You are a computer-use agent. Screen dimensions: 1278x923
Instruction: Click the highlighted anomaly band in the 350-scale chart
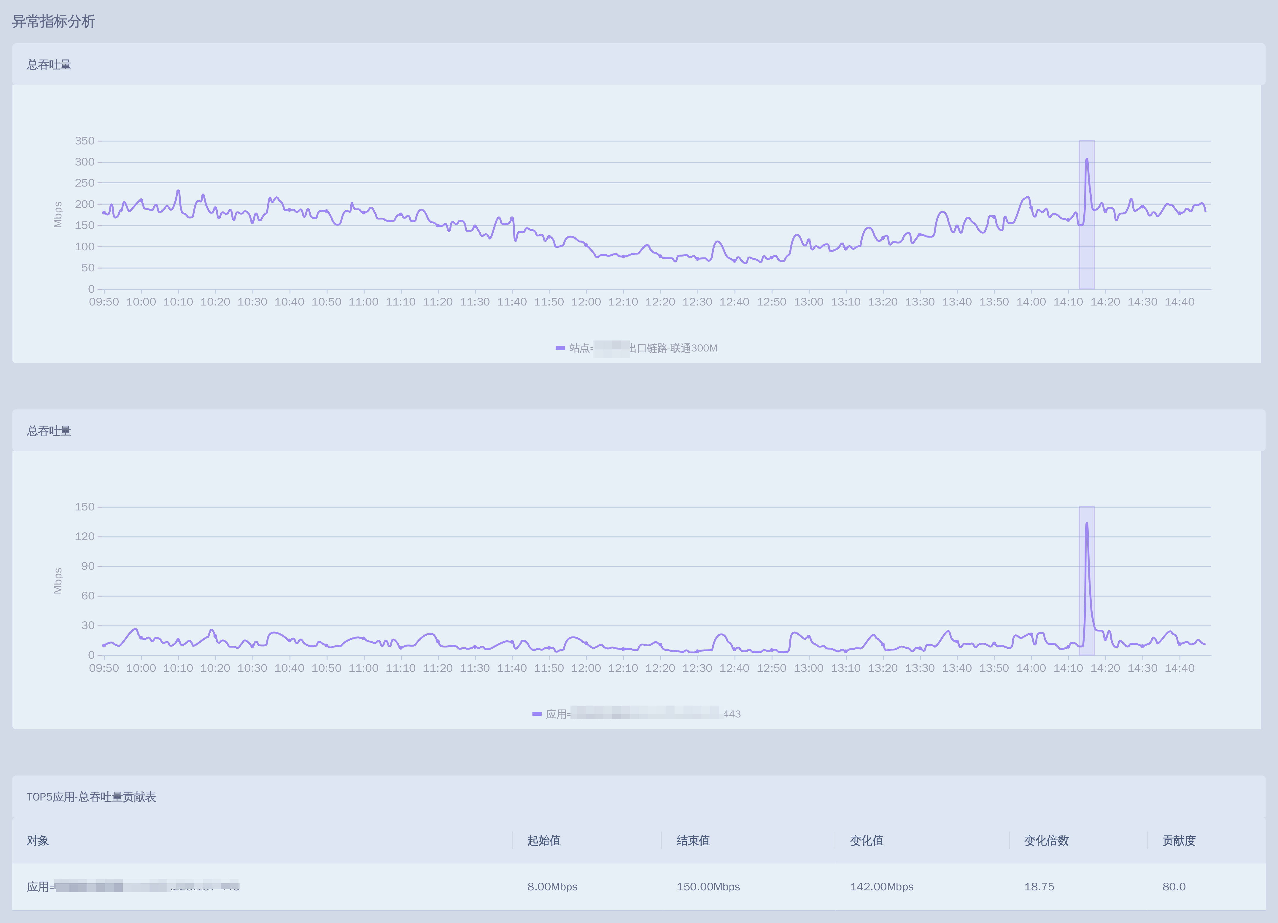tap(1086, 254)
